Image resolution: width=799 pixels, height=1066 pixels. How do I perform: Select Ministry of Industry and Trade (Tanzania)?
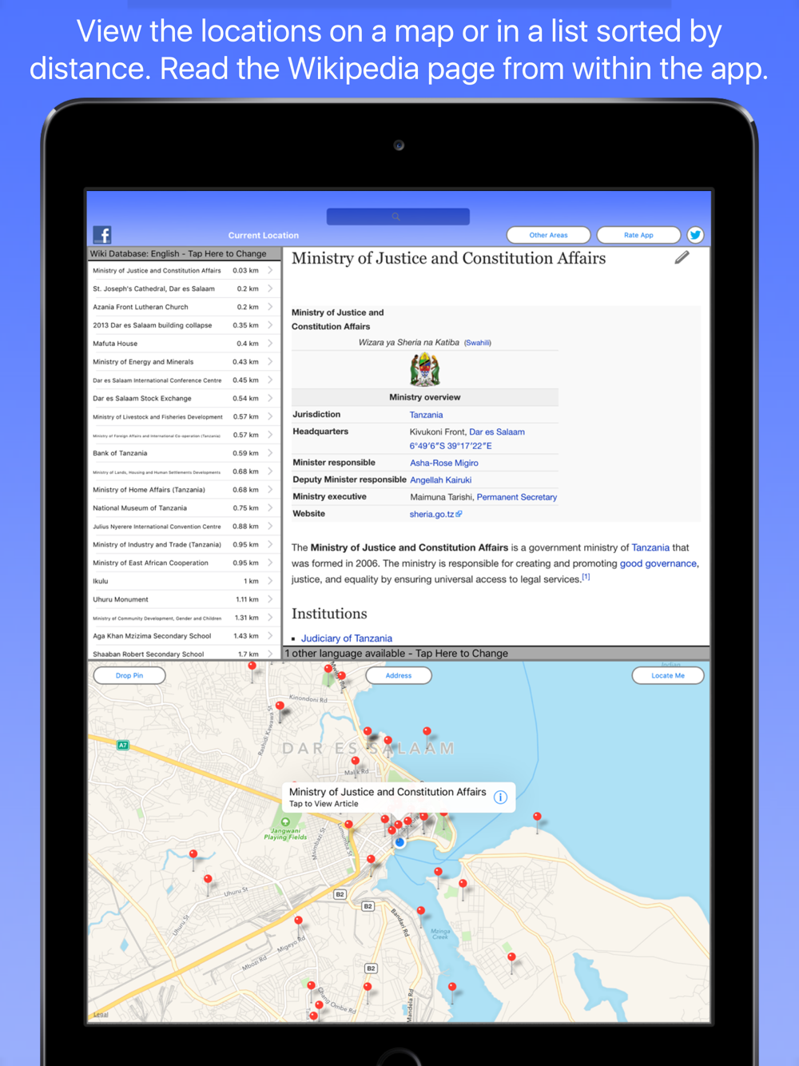pyautogui.click(x=184, y=544)
